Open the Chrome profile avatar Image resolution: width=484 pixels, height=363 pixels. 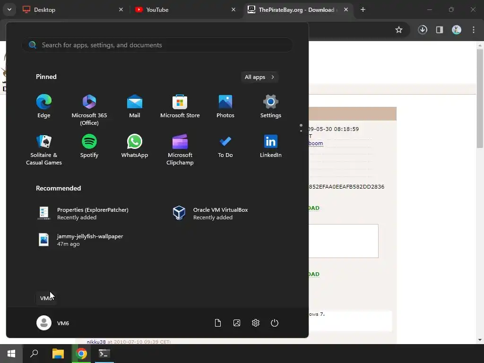(x=457, y=30)
